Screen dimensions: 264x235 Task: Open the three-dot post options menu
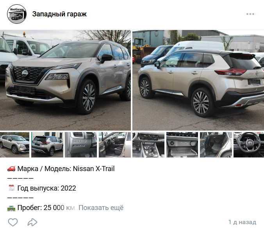(250, 14)
